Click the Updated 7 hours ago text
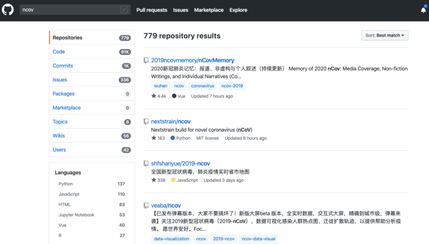 pyautogui.click(x=212, y=96)
